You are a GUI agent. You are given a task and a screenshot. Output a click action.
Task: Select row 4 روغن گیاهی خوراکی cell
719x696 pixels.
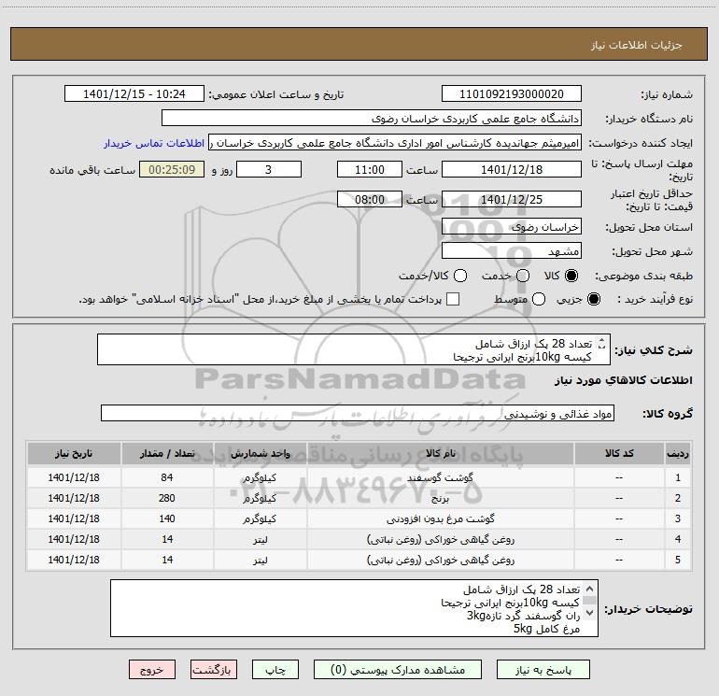point(440,540)
